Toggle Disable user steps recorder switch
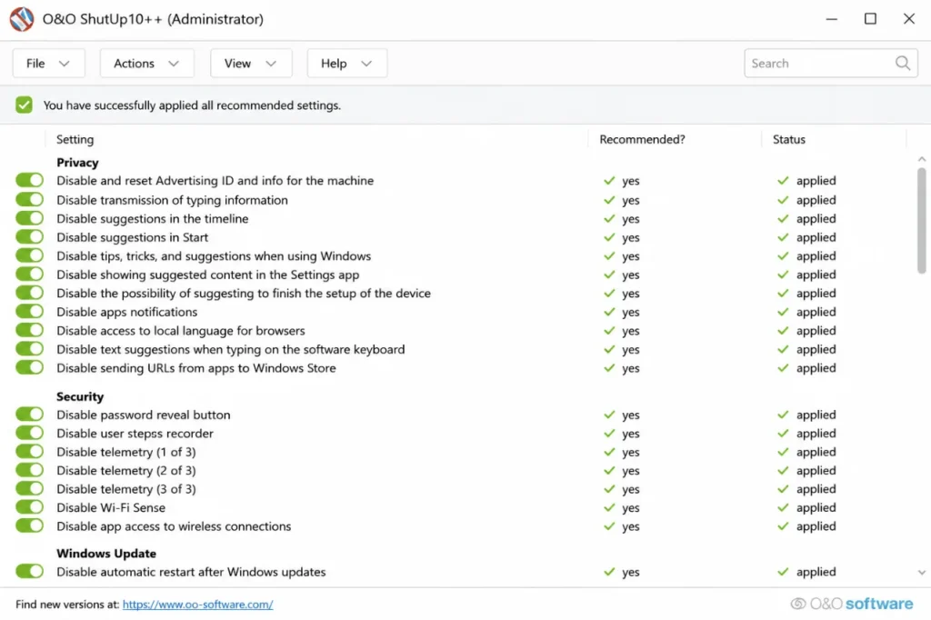Screen dimensions: 931x620 click(30, 433)
